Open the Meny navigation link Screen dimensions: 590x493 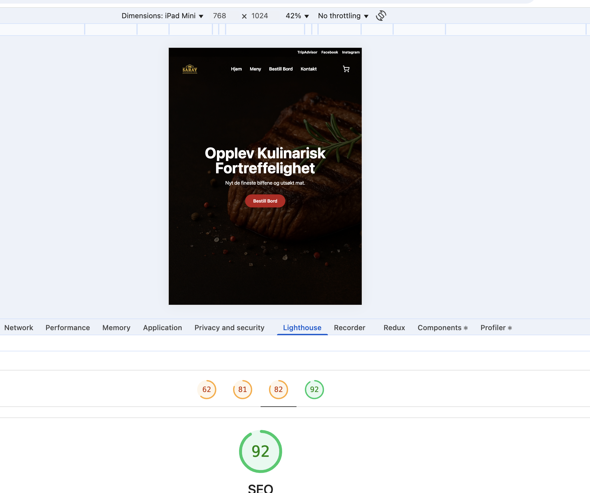click(x=255, y=69)
